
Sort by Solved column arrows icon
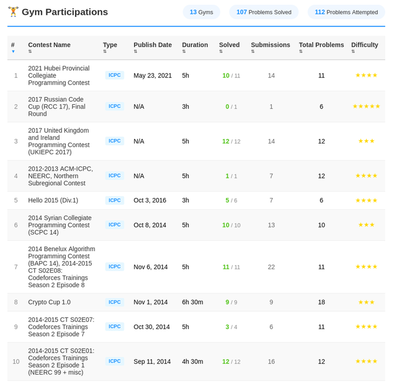tap(221, 52)
